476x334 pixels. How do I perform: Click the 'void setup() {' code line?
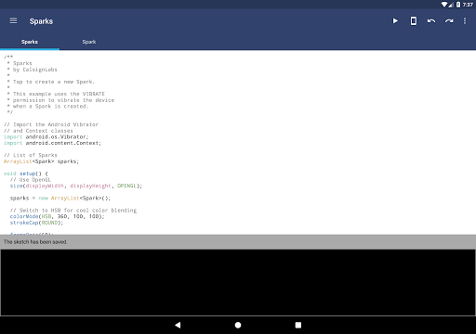[x=26, y=173]
